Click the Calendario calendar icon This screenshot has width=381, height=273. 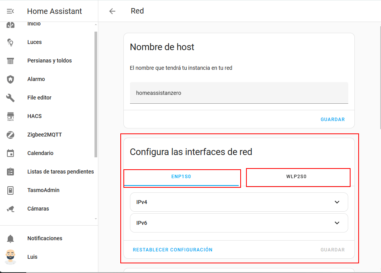tap(10, 153)
